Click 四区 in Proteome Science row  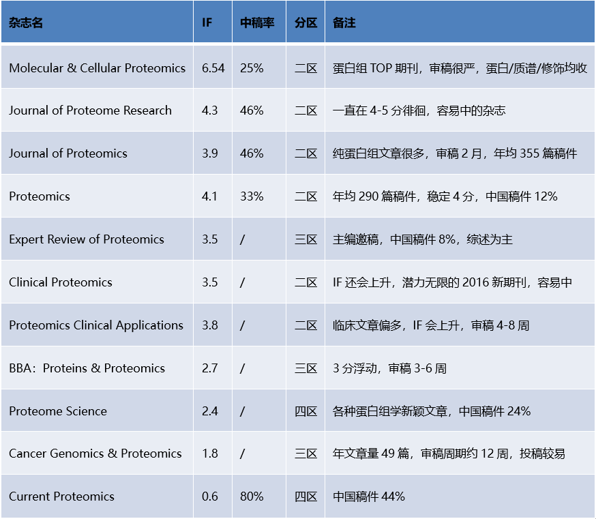(306, 411)
